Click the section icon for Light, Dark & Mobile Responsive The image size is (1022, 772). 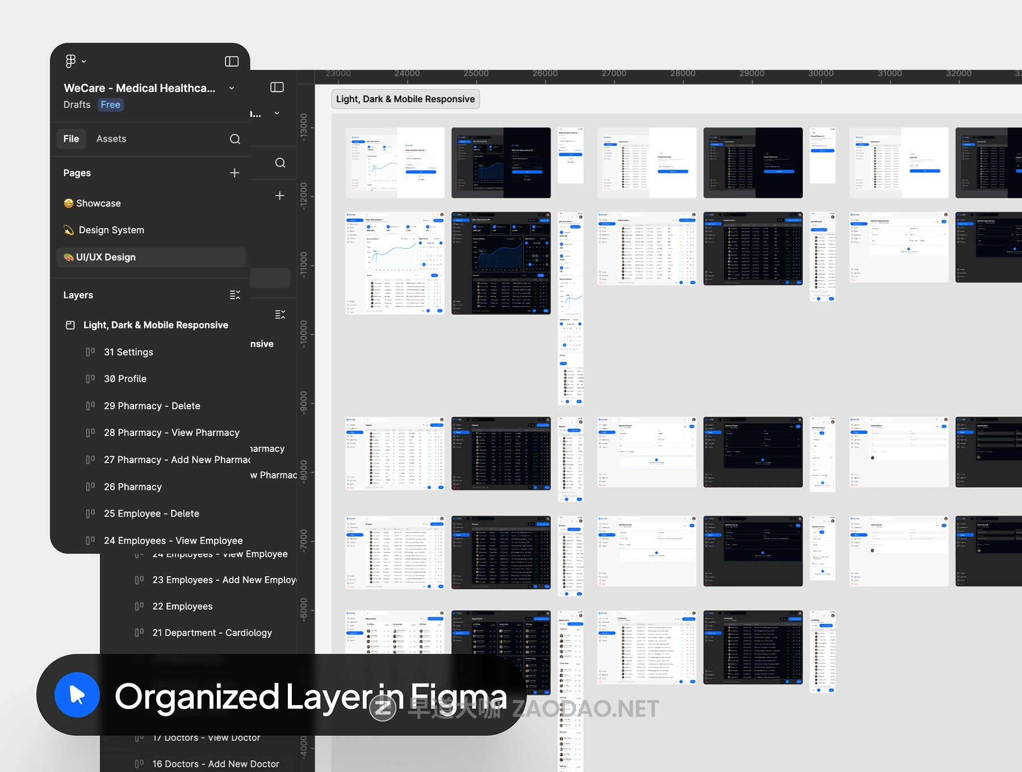click(x=70, y=325)
